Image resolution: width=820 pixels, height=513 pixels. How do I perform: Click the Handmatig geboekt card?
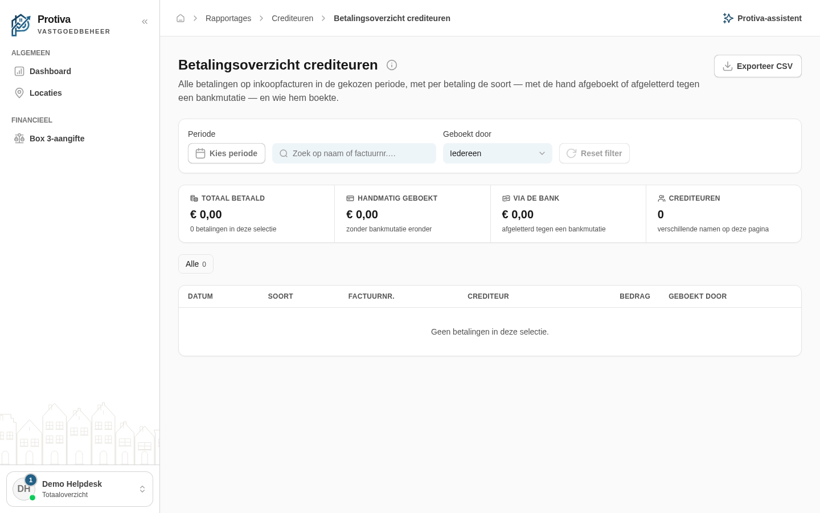(413, 214)
